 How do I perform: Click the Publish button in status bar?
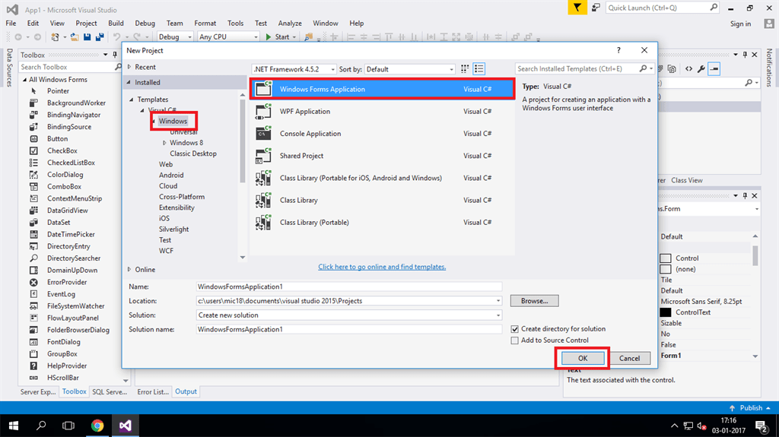(751, 407)
